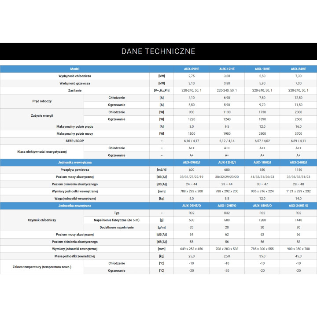Click the 936 x 316 x 224 dimensions
This screenshot has width=317, height=317.
[262, 191]
